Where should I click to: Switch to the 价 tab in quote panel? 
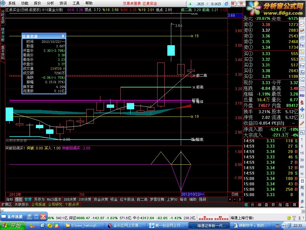[253, 205]
